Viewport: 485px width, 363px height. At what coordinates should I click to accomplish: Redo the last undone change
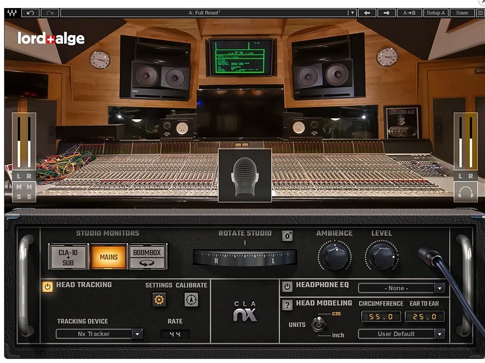tap(50, 13)
